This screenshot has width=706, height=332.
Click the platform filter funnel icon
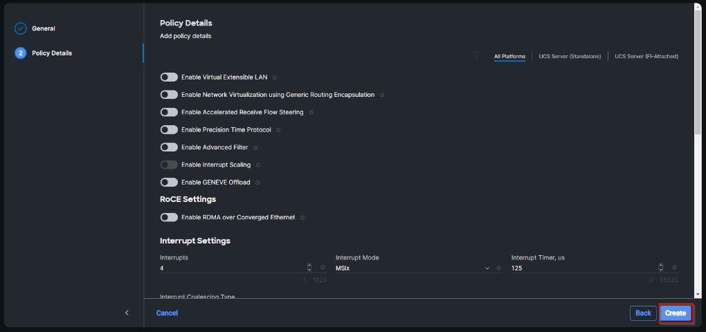477,56
